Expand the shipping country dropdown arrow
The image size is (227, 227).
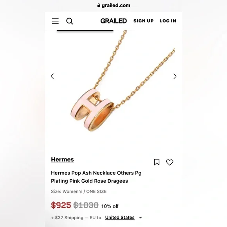(140, 218)
